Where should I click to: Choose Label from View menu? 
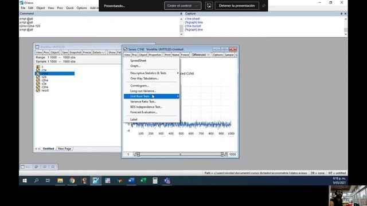click(134, 120)
